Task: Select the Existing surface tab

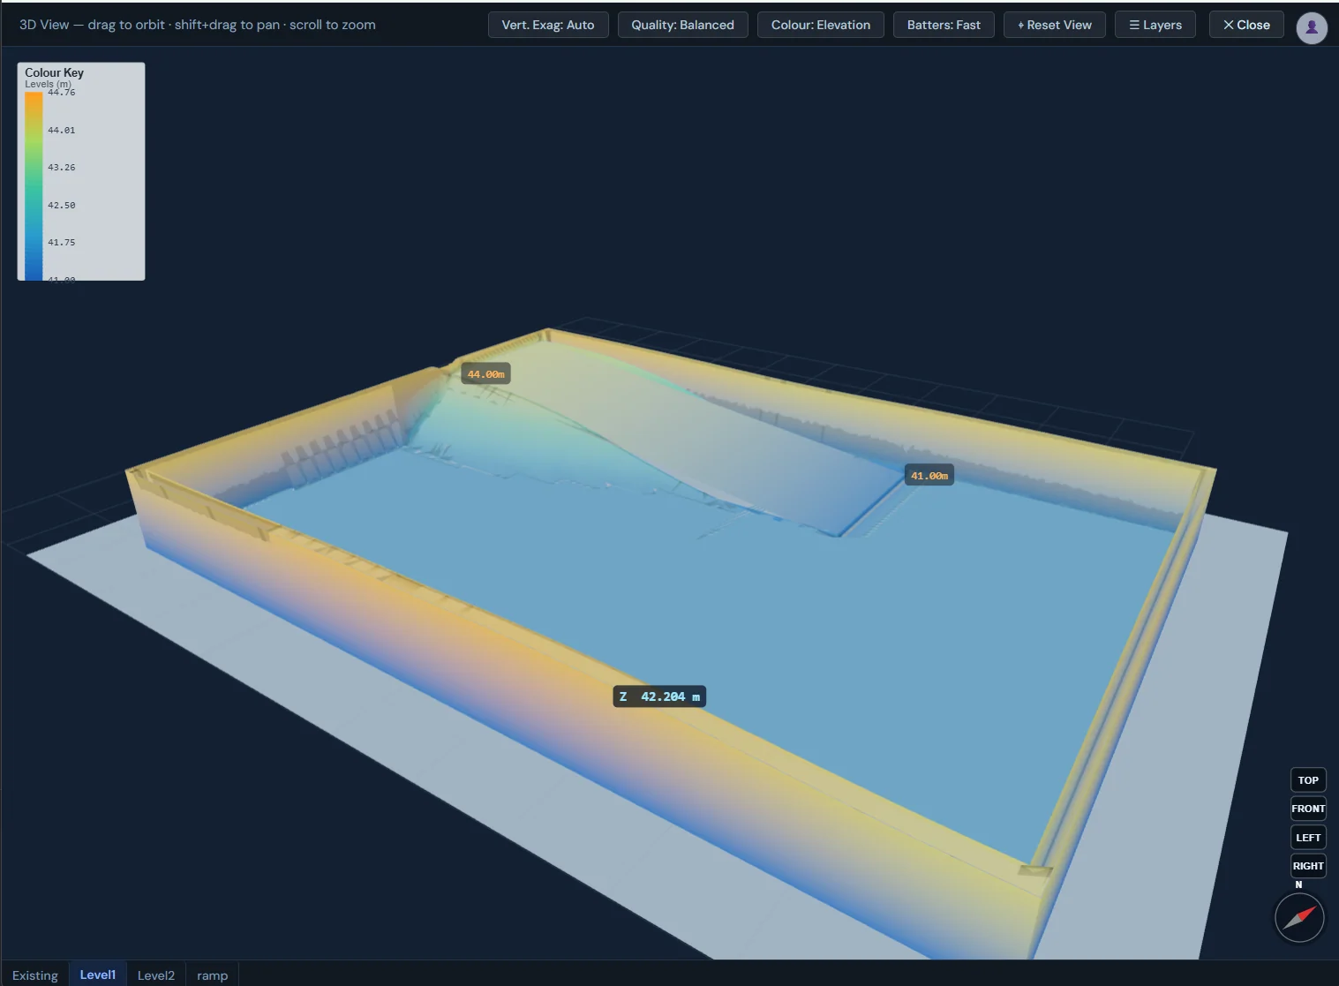Action: [x=35, y=975]
